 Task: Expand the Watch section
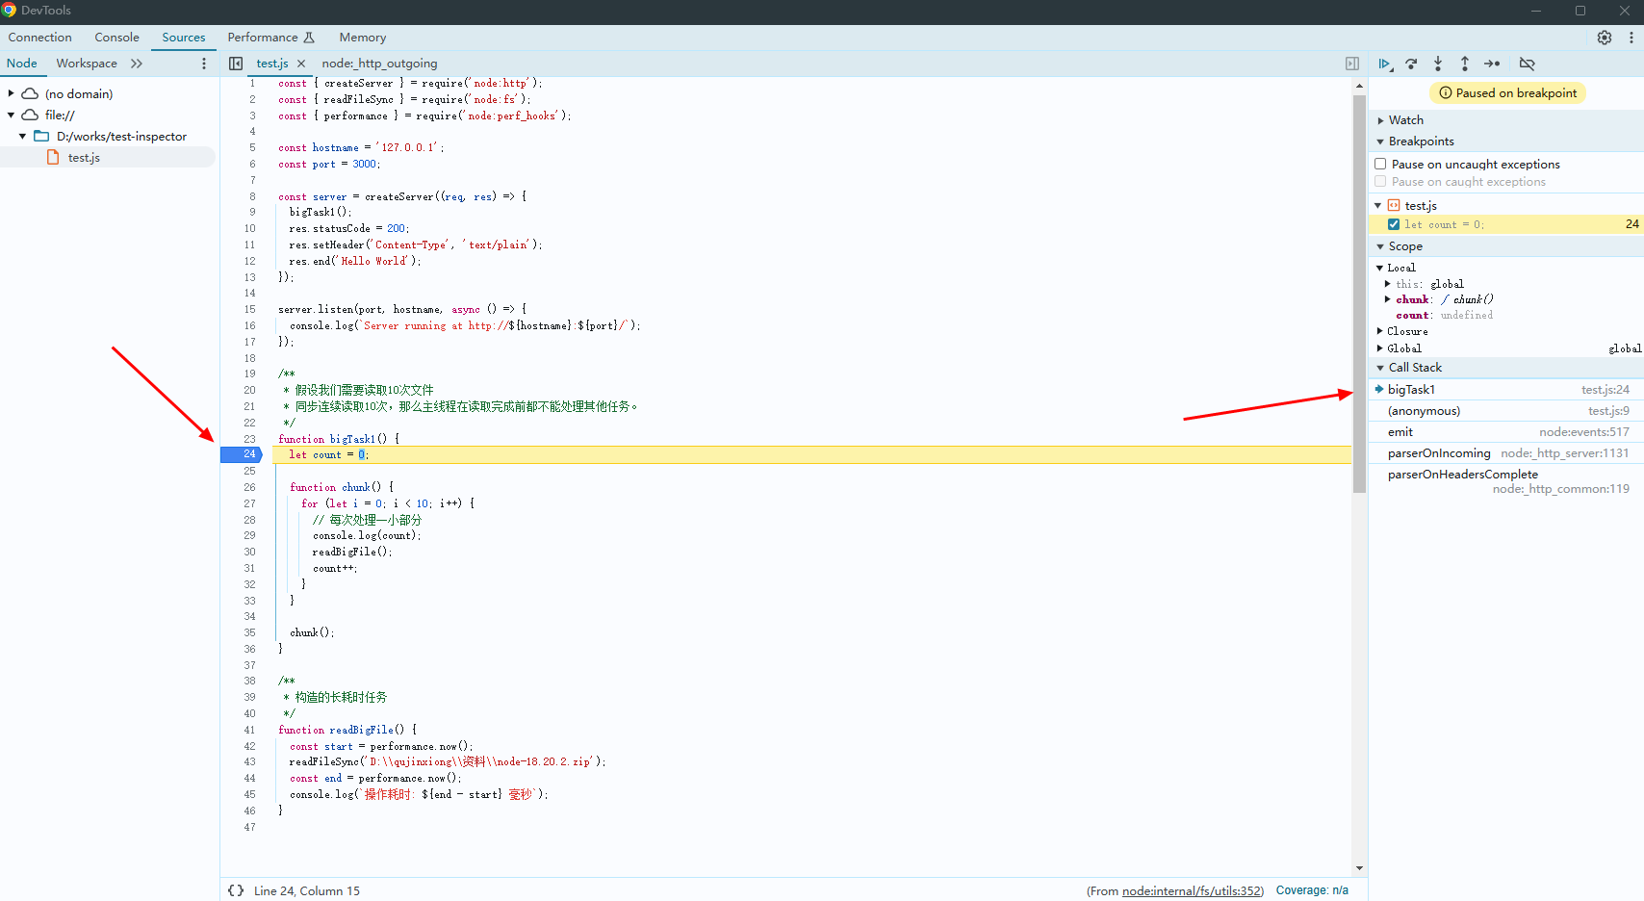point(1380,120)
